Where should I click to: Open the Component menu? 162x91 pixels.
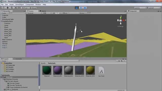[30, 5]
